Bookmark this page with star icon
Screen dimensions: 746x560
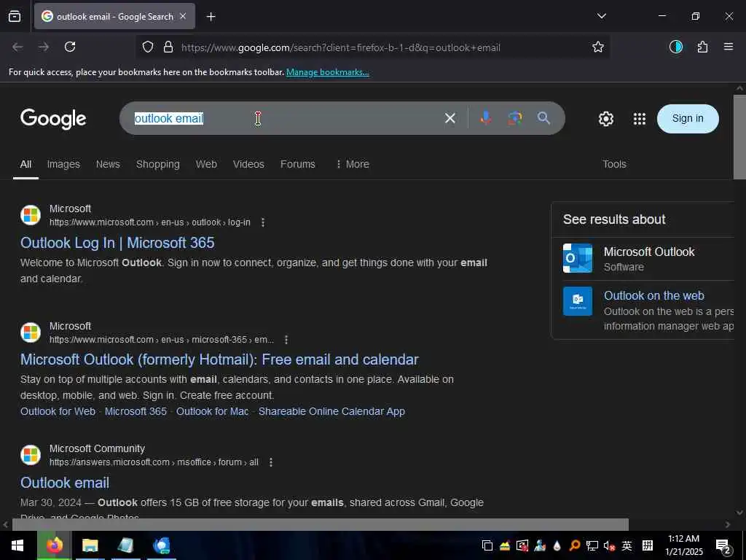point(598,47)
